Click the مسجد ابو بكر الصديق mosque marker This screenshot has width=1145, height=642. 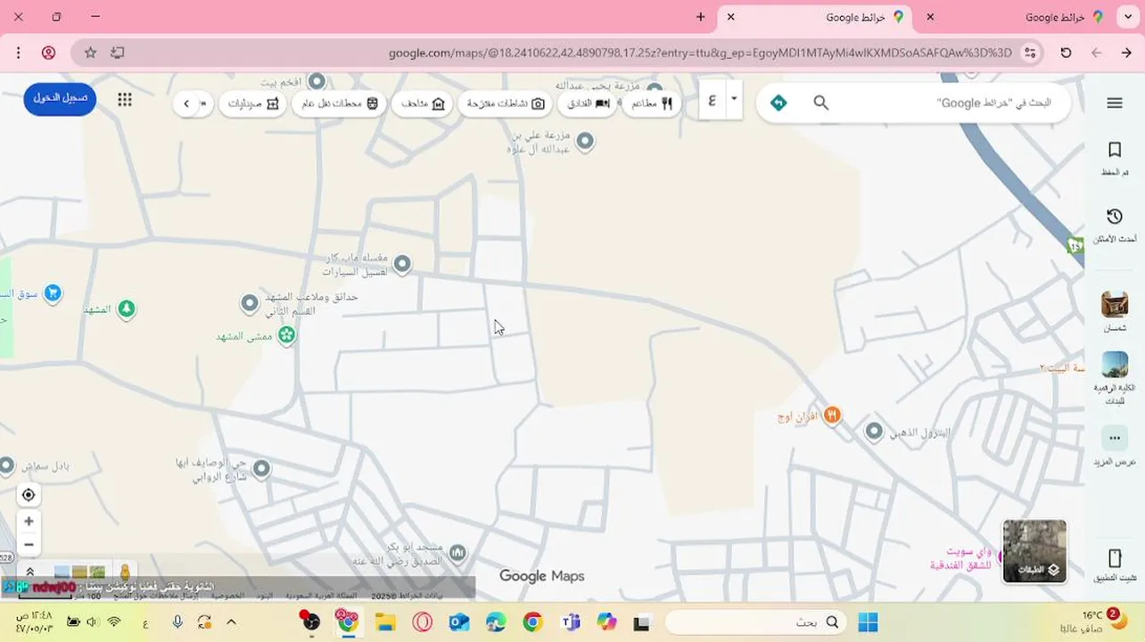(457, 553)
